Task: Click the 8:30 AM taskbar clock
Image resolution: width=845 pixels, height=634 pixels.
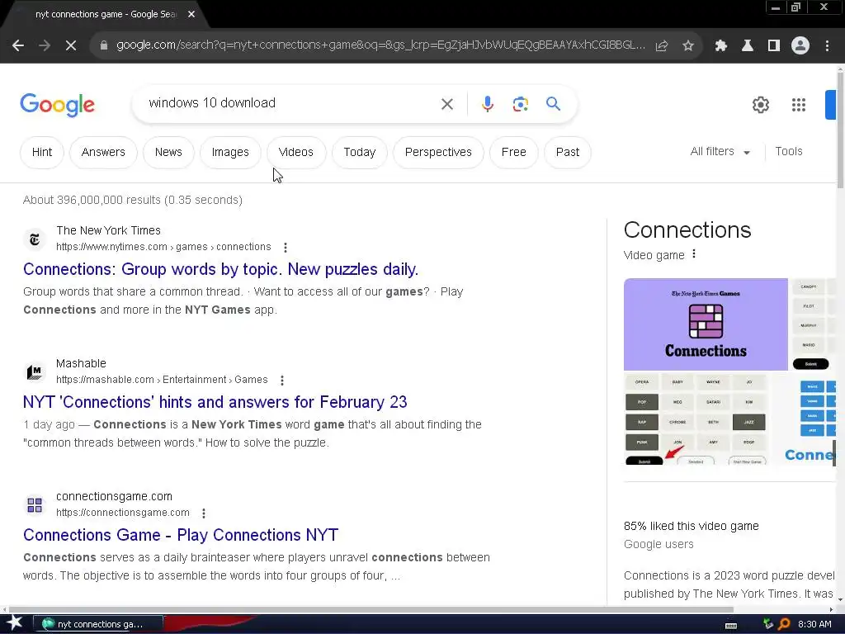Action: coord(814,624)
